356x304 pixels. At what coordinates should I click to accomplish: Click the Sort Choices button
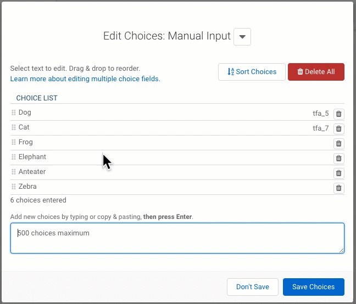pyautogui.click(x=252, y=72)
